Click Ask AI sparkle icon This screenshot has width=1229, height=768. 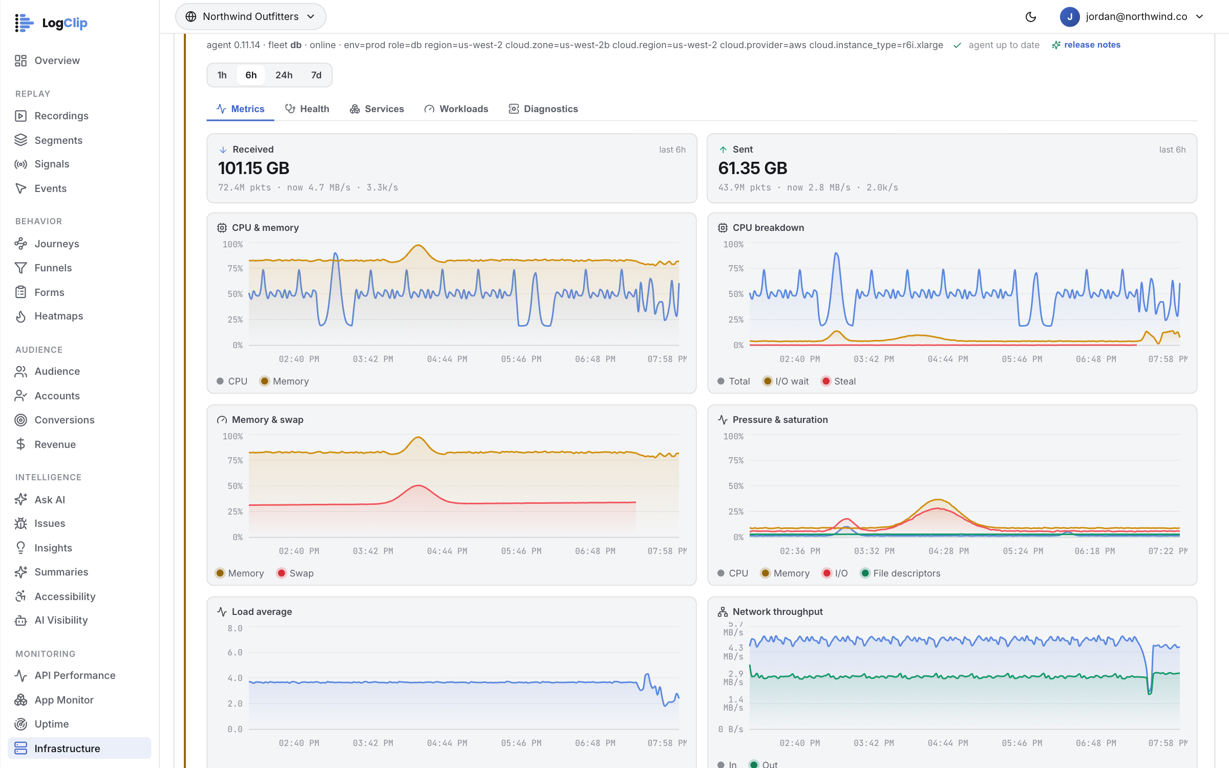click(20, 500)
